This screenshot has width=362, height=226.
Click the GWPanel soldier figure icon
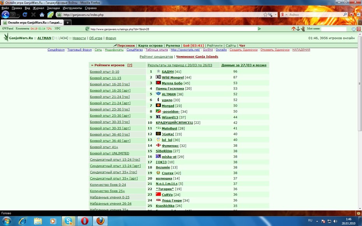(x=303, y=29)
